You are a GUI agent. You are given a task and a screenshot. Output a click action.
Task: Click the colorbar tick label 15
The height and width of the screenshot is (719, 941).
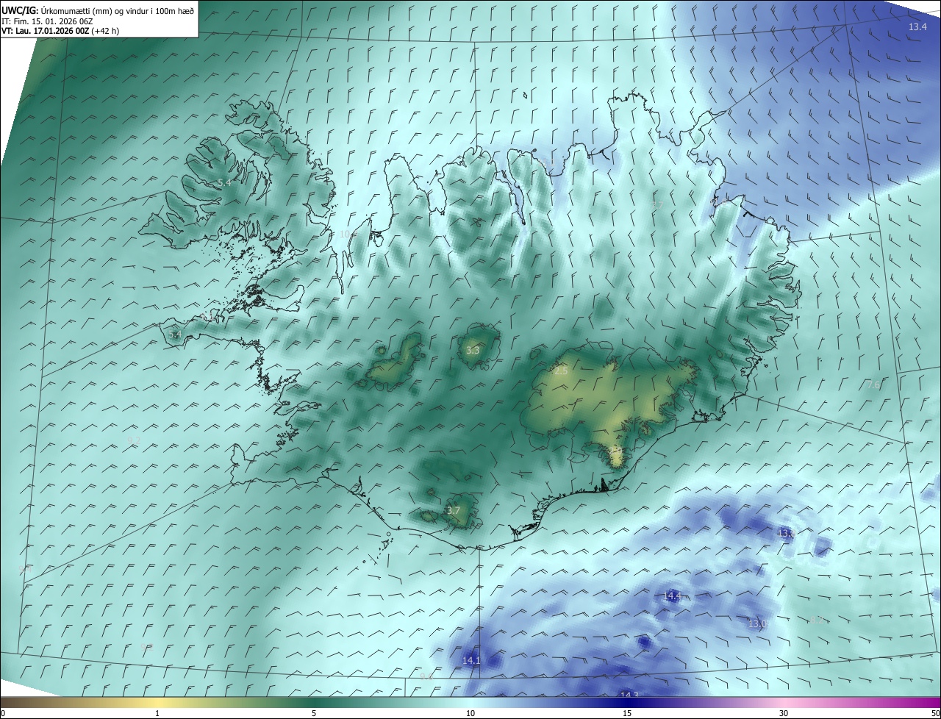(x=627, y=713)
